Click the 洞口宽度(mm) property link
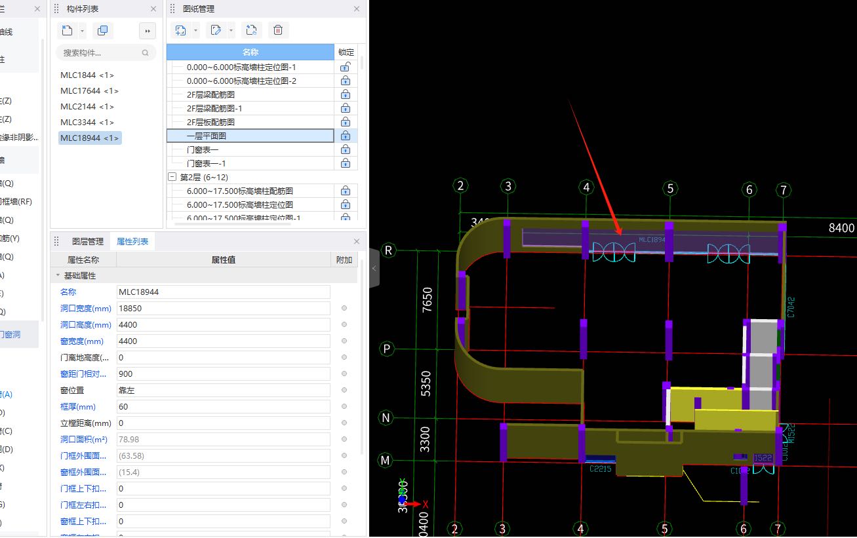 (86, 308)
